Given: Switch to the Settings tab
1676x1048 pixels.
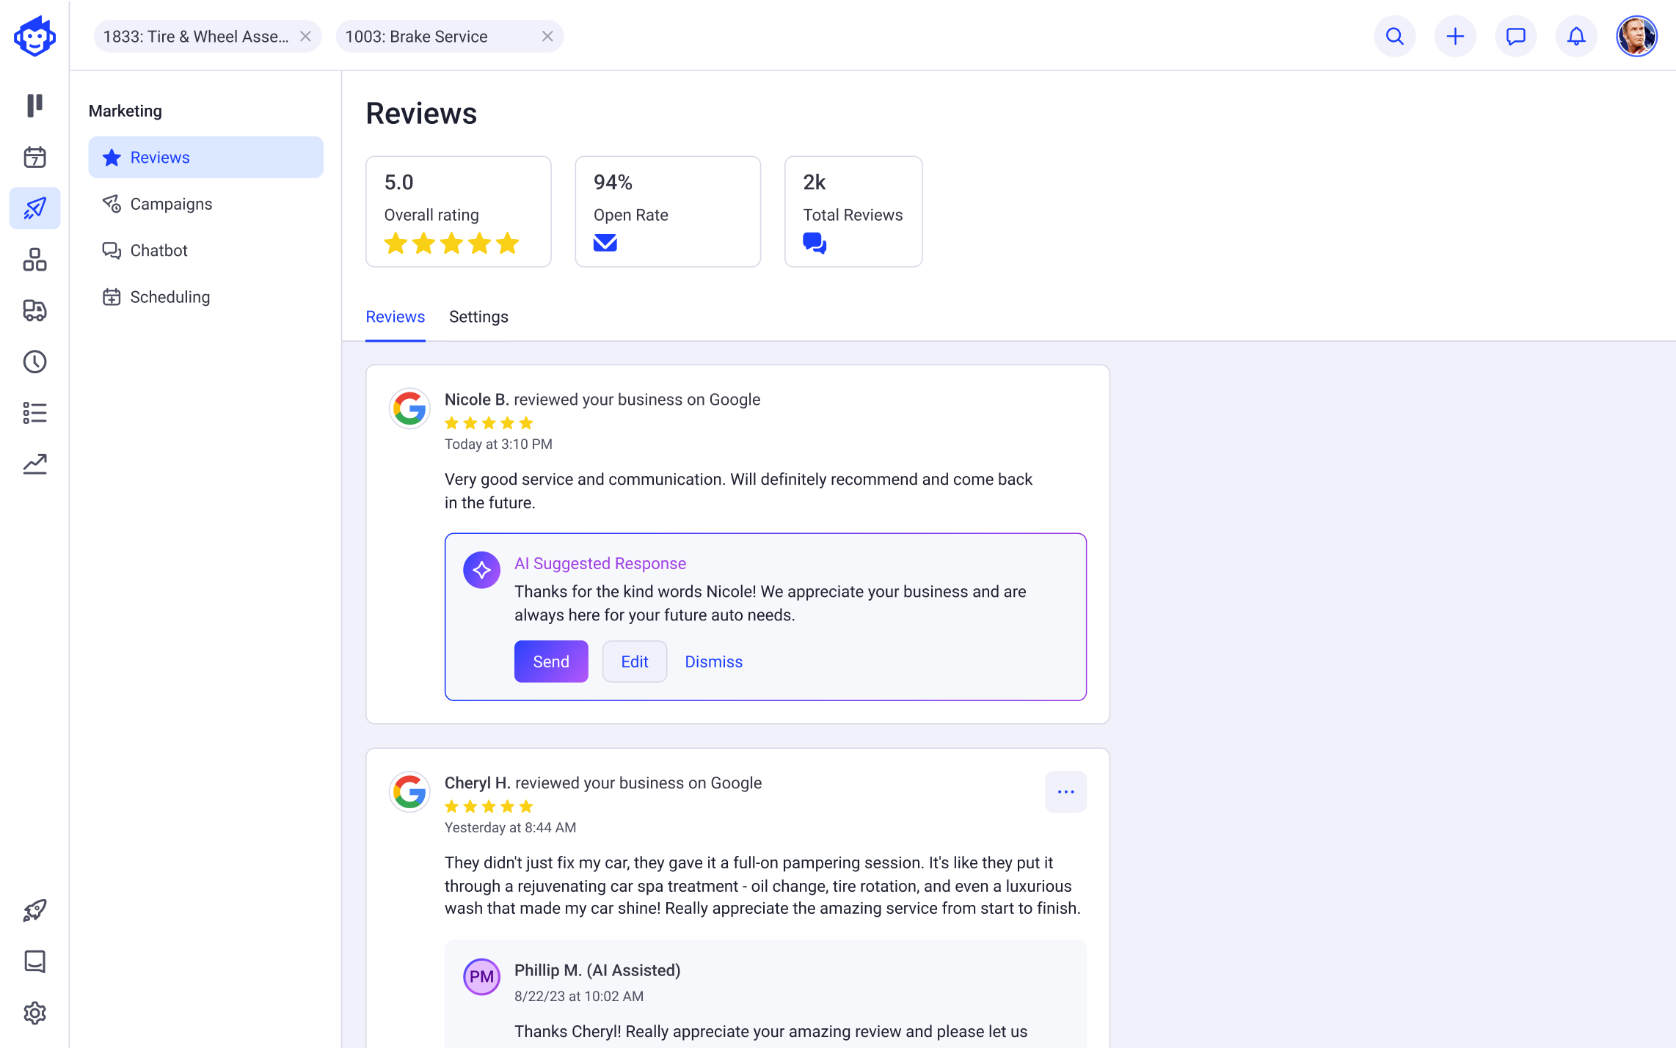Looking at the screenshot, I should pos(478,317).
